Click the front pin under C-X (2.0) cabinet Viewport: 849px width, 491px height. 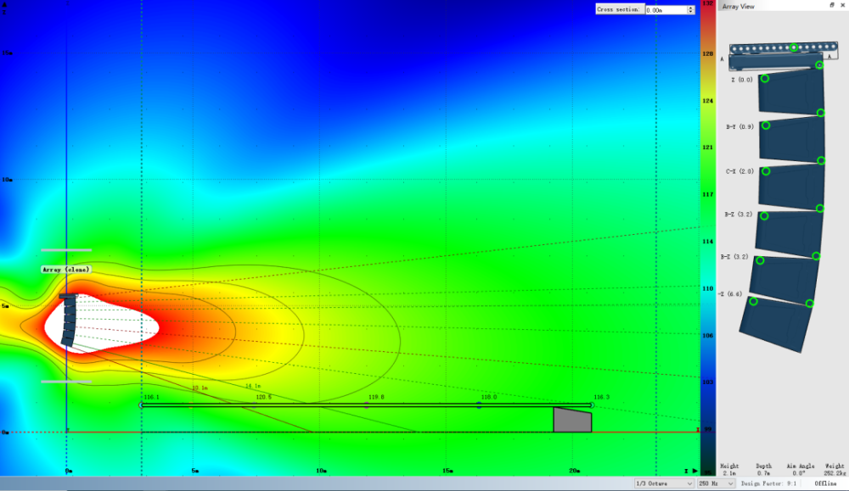click(820, 209)
